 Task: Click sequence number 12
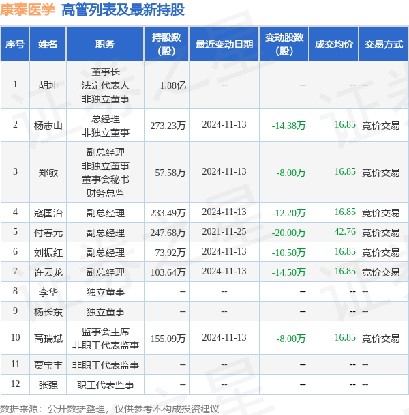(15, 384)
